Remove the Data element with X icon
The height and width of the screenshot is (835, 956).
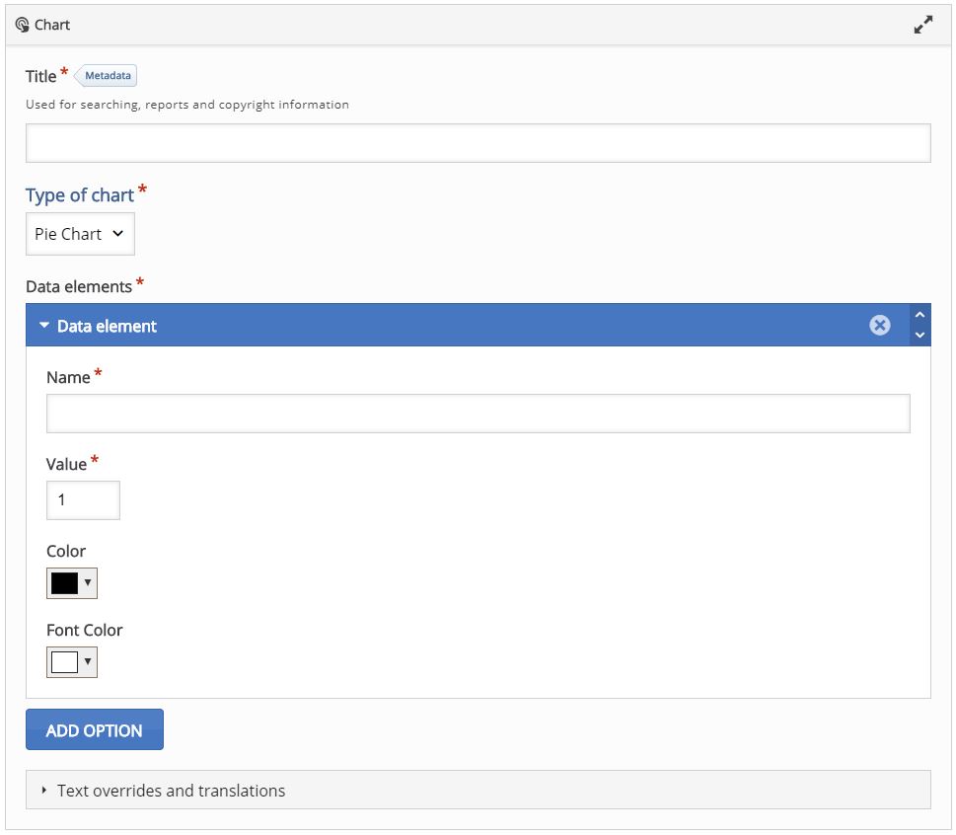[x=880, y=325]
